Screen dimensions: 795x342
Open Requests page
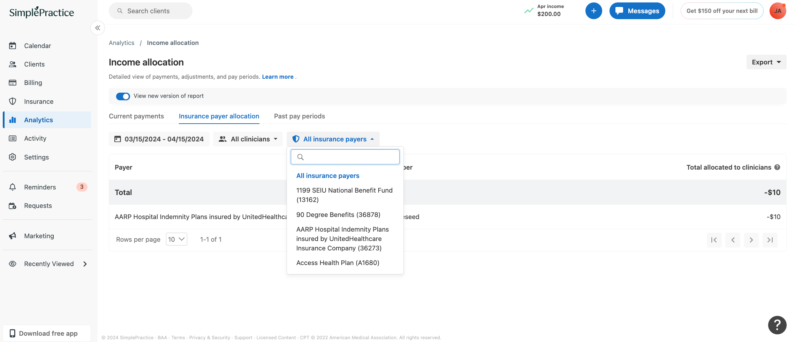click(x=38, y=205)
